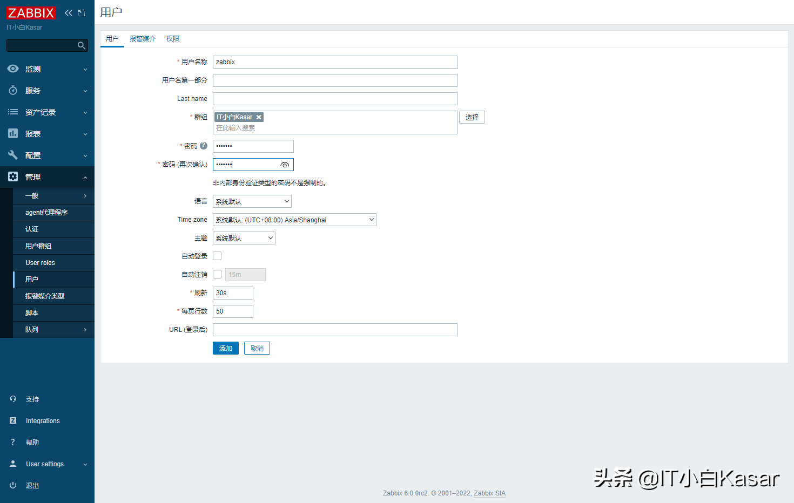Image resolution: width=794 pixels, height=503 pixels.
Task: Expand the 配置 menu chevron
Action: click(x=85, y=155)
